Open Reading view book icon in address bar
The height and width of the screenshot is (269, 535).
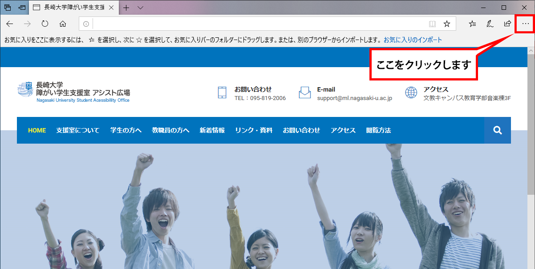[432, 24]
